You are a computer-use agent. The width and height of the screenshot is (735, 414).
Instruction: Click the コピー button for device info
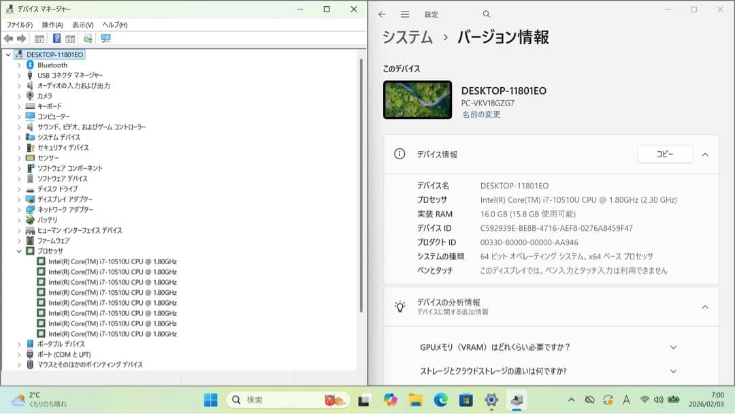coord(665,155)
